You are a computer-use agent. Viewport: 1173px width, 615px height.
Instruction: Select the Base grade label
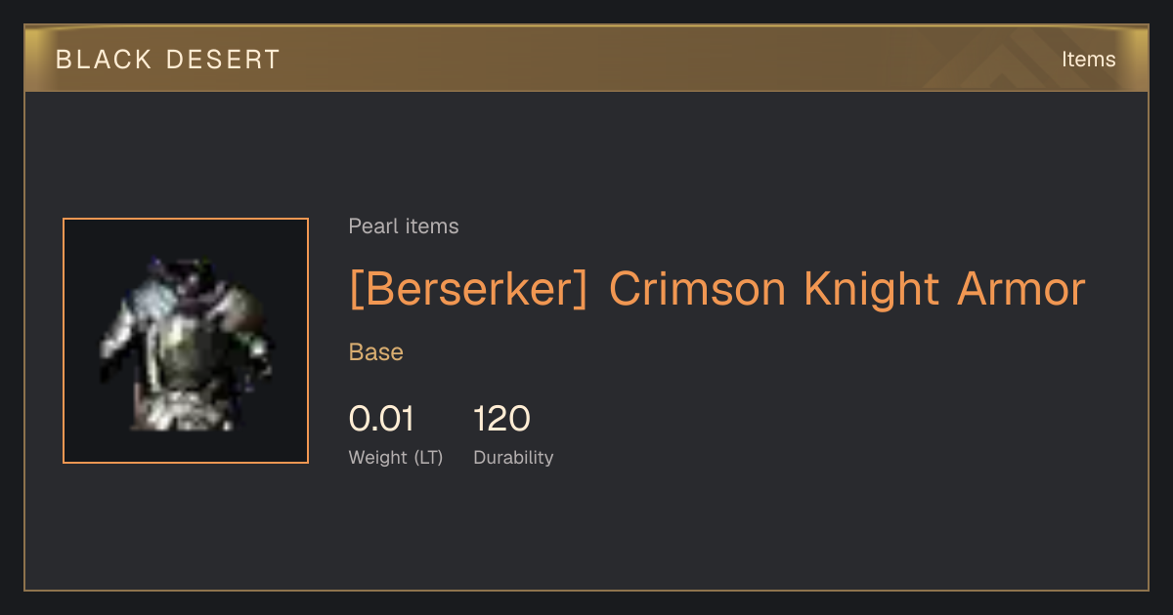pos(376,352)
